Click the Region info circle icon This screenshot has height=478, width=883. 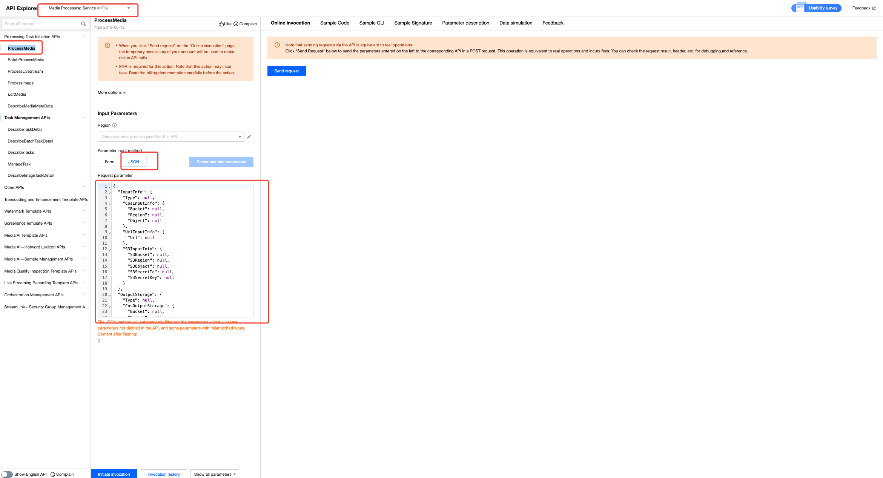click(x=114, y=125)
